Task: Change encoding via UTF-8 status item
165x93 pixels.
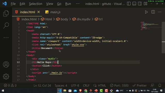Action: [75, 86]
